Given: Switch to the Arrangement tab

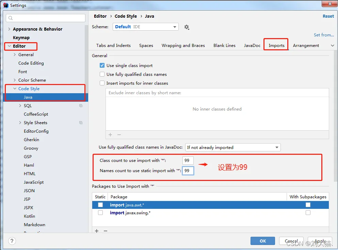Looking at the screenshot, I should pos(306,46).
